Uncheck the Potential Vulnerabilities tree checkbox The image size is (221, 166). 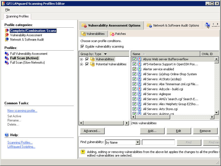point(87,64)
